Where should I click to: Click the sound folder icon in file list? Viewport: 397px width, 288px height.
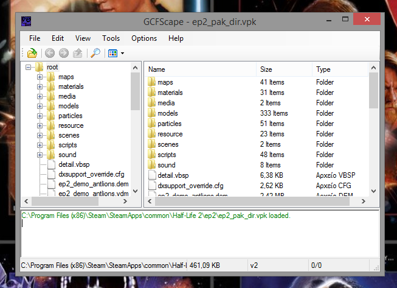click(151, 165)
